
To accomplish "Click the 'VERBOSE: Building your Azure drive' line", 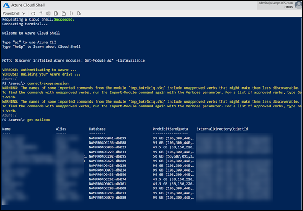I will click(x=42, y=74).
